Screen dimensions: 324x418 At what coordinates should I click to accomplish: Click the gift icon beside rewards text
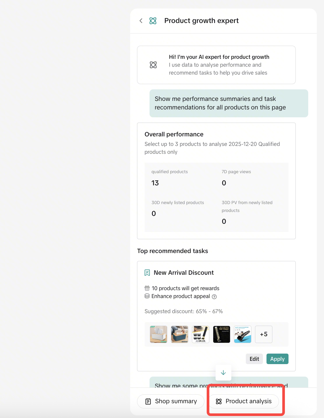[147, 288]
